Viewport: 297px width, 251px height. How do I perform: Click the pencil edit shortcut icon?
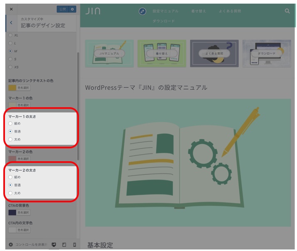(142, 11)
